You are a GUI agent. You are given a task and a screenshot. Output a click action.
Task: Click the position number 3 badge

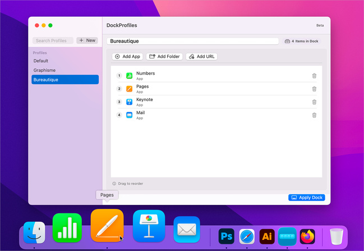(119, 102)
